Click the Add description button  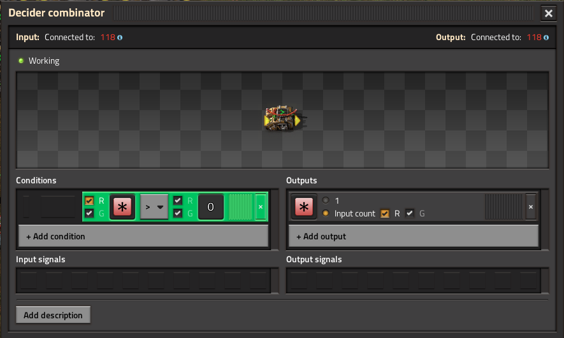54,315
